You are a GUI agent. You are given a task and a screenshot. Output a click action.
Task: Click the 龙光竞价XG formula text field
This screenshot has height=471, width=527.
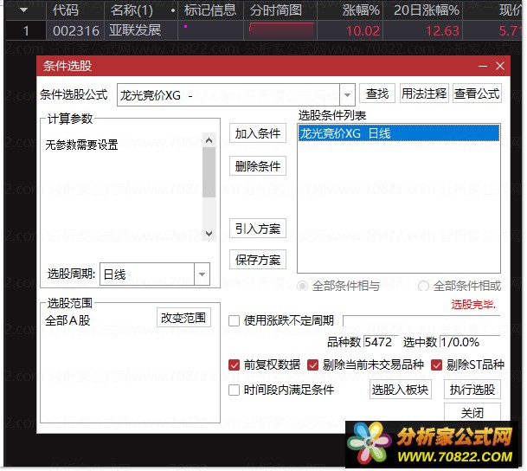click(228, 94)
